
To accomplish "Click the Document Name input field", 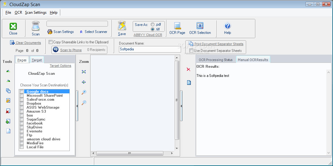I will coord(150,49).
